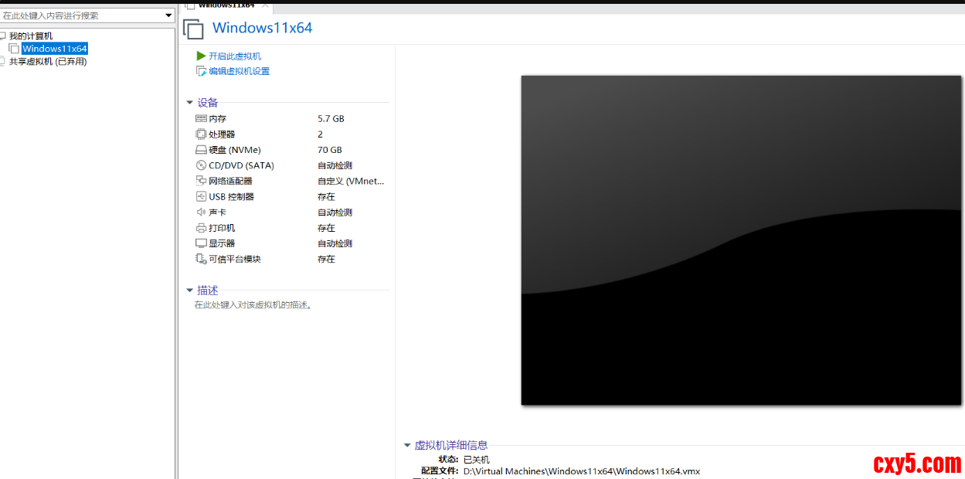Image resolution: width=965 pixels, height=479 pixels.
Task: Click the hard disk (NVMe) icon
Action: (x=201, y=150)
